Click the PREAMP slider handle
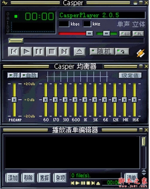The image size is (150, 189). click(x=14, y=100)
